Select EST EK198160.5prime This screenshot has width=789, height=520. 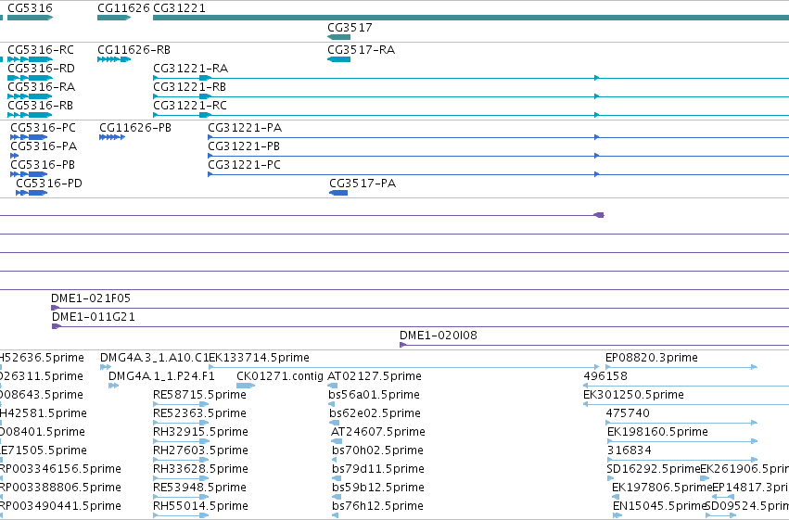tap(657, 432)
